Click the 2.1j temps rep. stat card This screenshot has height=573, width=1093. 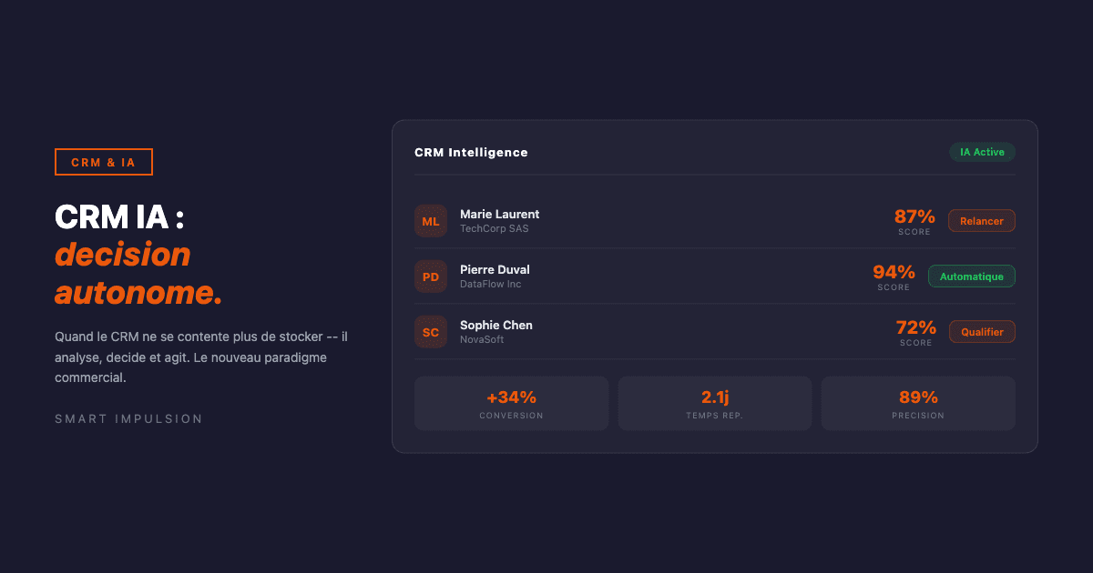[x=714, y=403]
